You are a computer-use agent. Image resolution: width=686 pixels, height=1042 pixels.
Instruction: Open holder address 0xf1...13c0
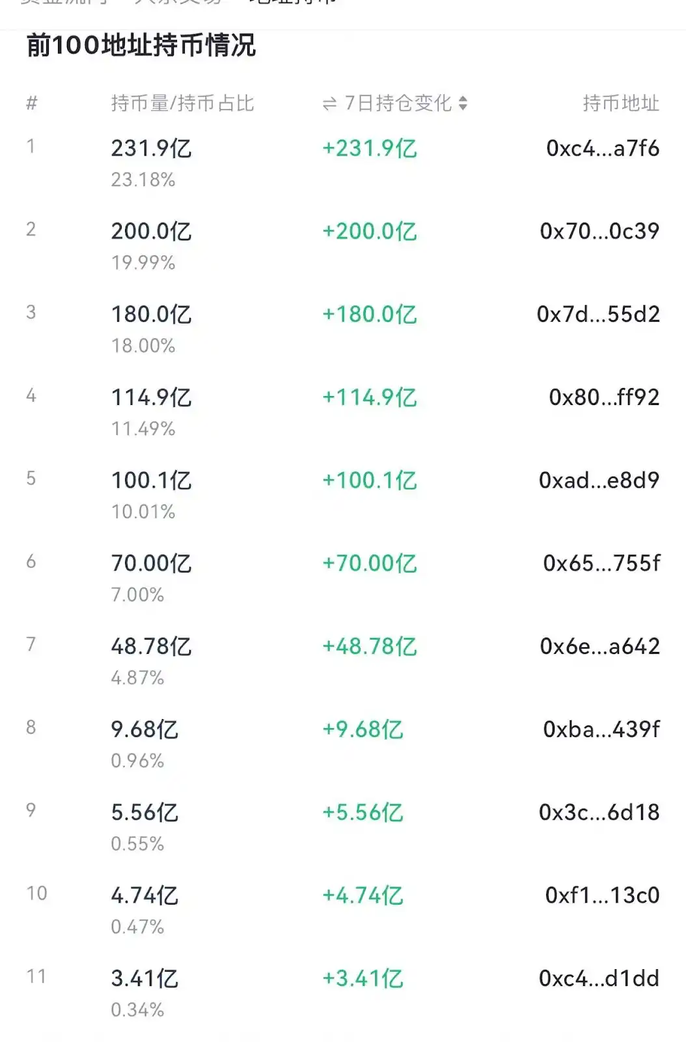602,895
